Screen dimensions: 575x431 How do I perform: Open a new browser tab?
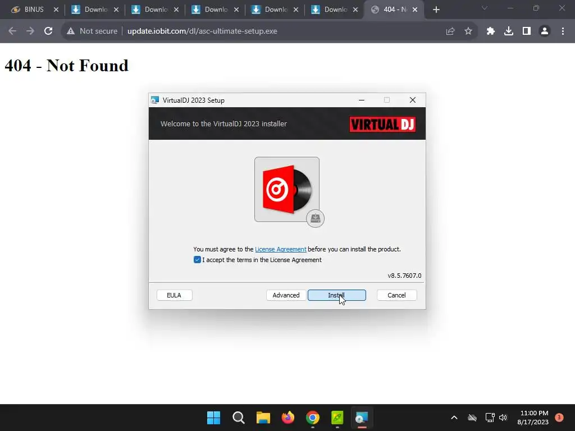pyautogui.click(x=436, y=10)
